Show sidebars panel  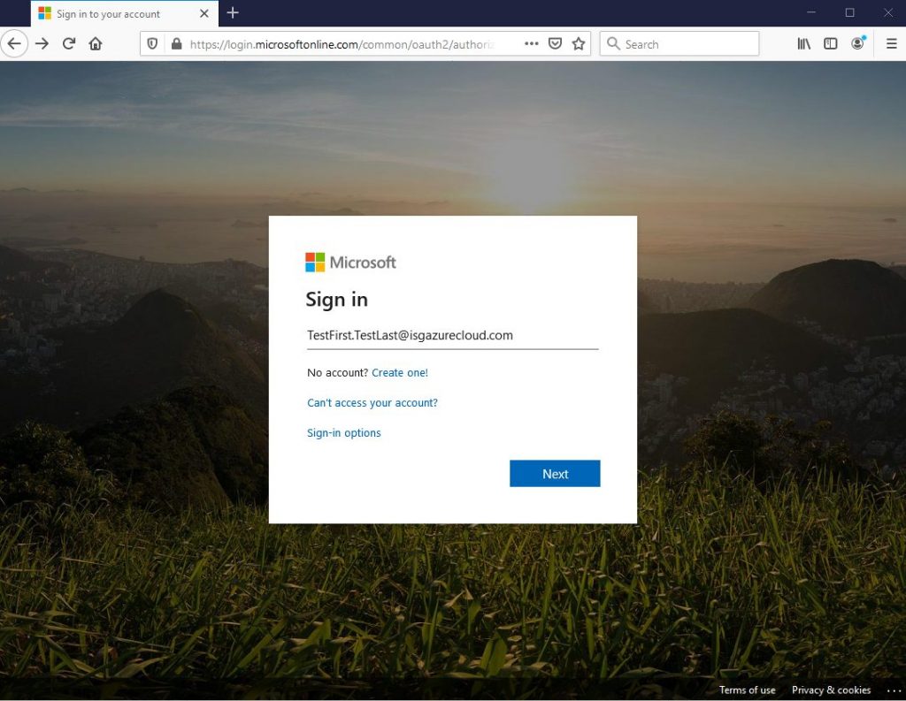click(830, 44)
